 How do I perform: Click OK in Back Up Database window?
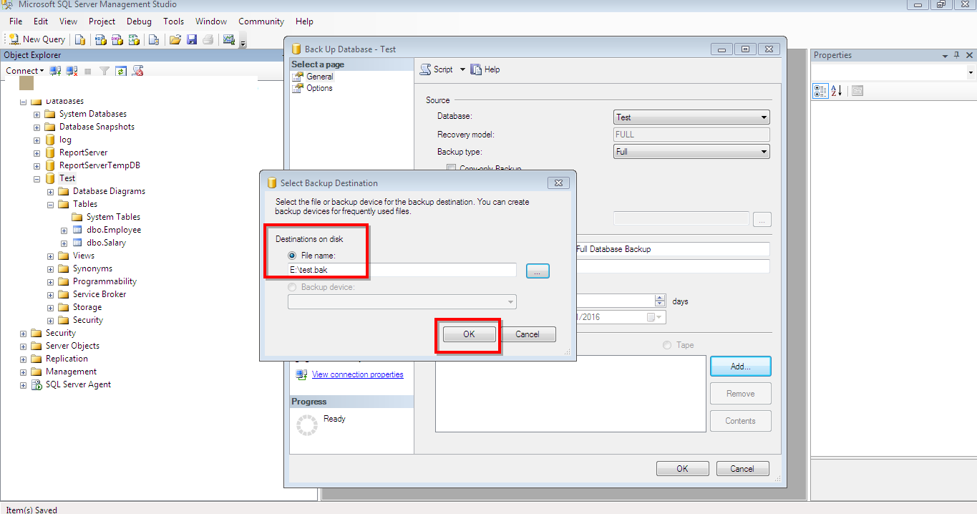683,469
